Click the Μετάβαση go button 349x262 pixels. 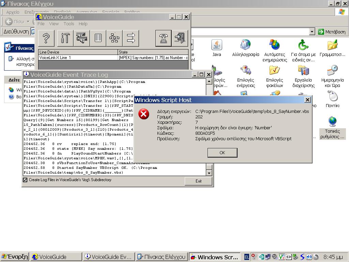pos(332,32)
